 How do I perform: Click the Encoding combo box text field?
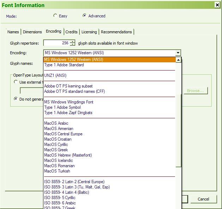pos(109,53)
